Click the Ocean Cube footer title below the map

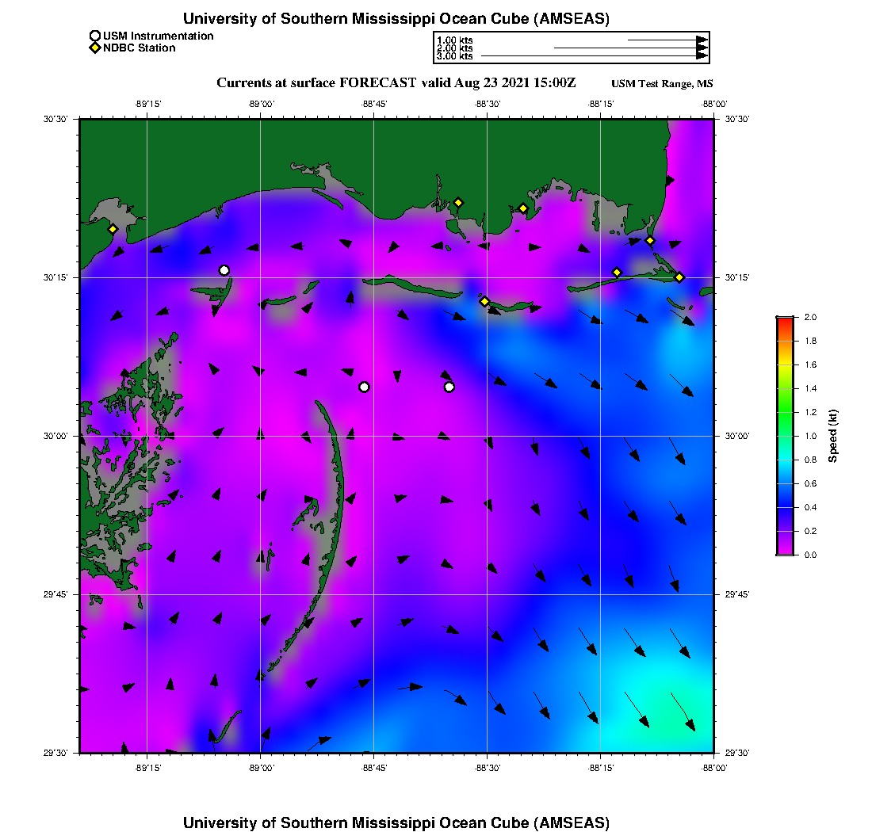pyautogui.click(x=396, y=822)
